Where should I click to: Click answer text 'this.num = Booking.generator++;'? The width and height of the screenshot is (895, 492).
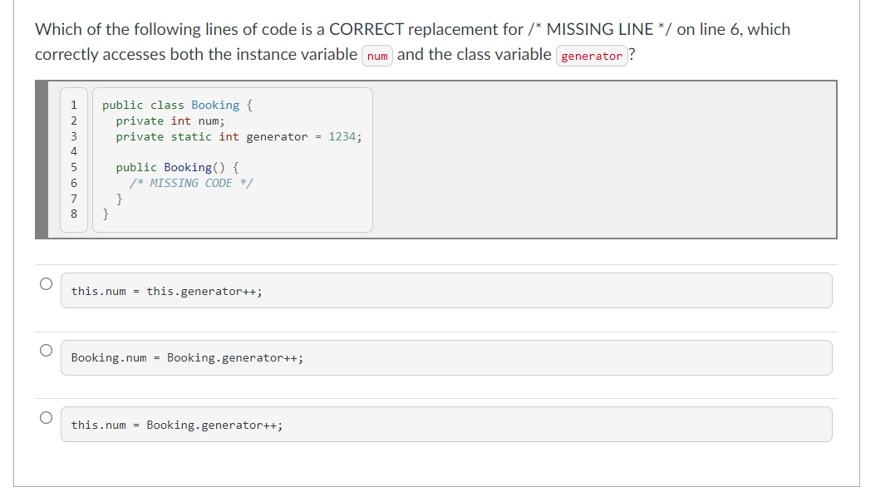click(177, 425)
